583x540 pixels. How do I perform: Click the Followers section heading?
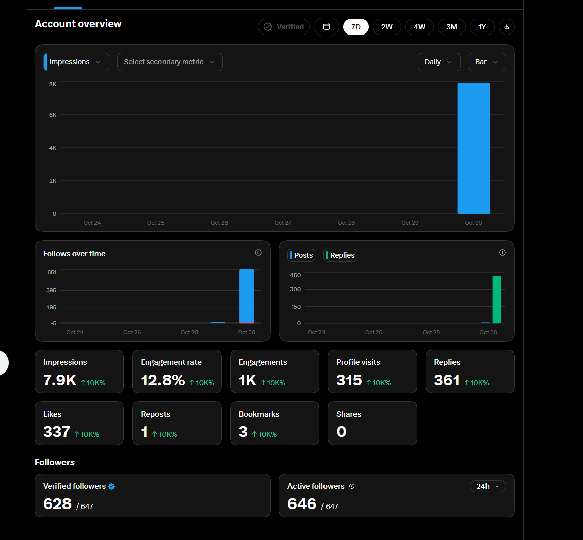[x=55, y=462]
